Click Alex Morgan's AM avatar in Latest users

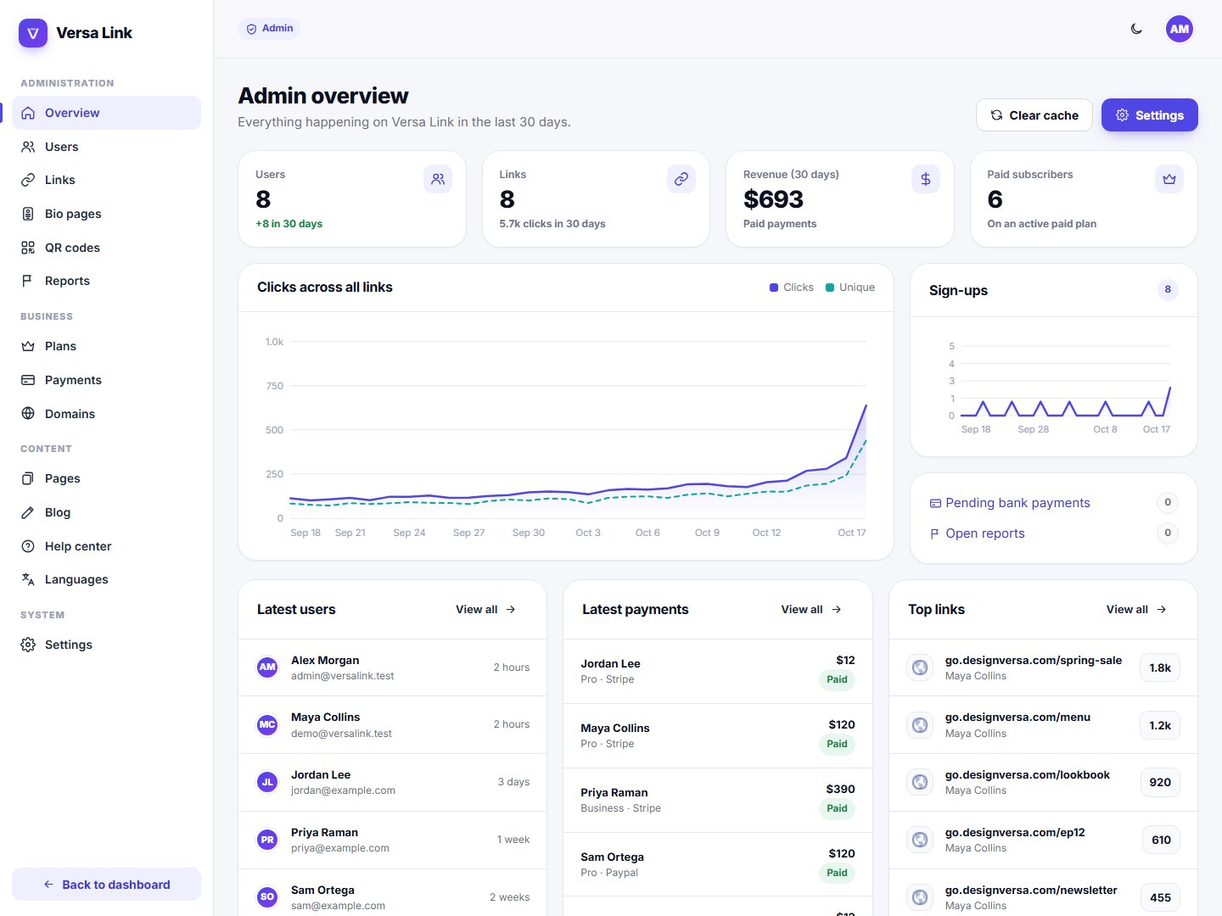click(x=267, y=667)
